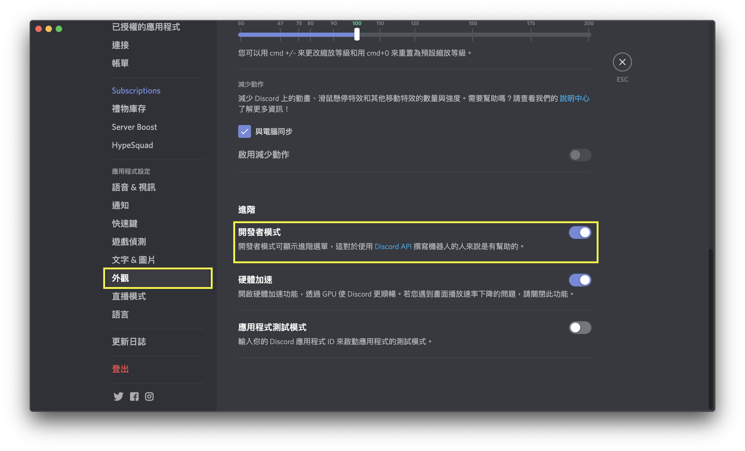This screenshot has height=451, width=745.
Task: Turn off the 開發者模式 toggle
Action: point(580,232)
